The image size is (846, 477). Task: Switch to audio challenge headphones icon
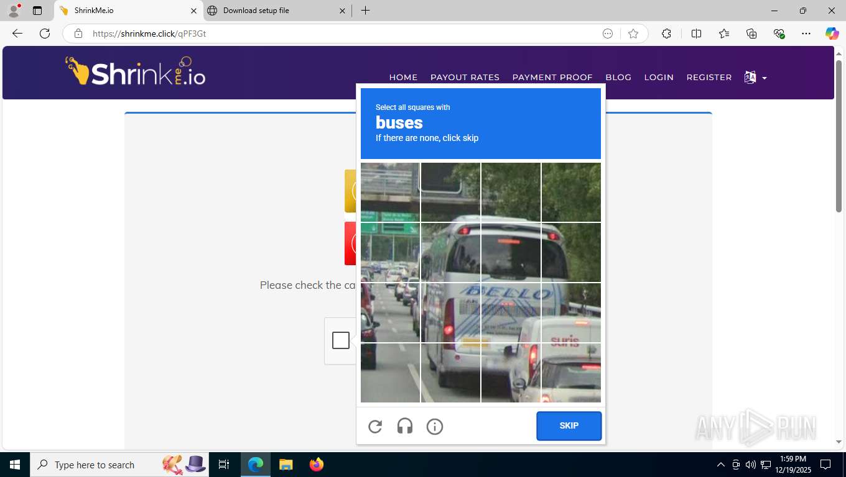click(405, 426)
